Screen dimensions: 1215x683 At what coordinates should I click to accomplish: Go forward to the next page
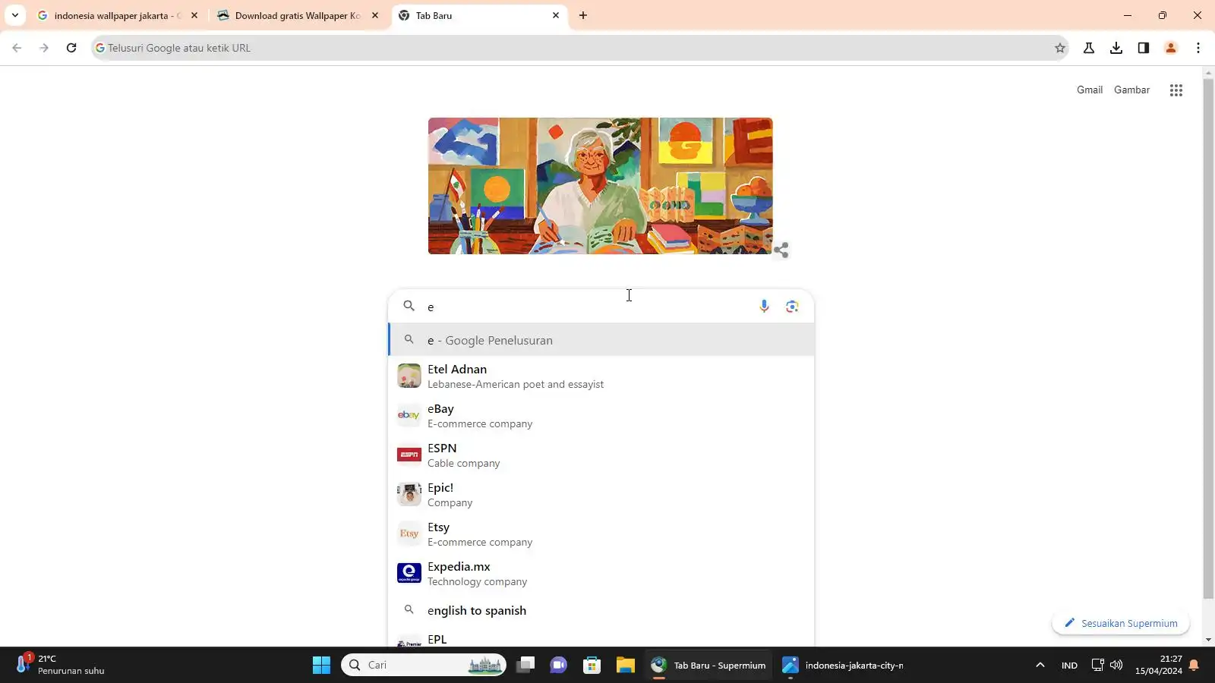click(44, 48)
